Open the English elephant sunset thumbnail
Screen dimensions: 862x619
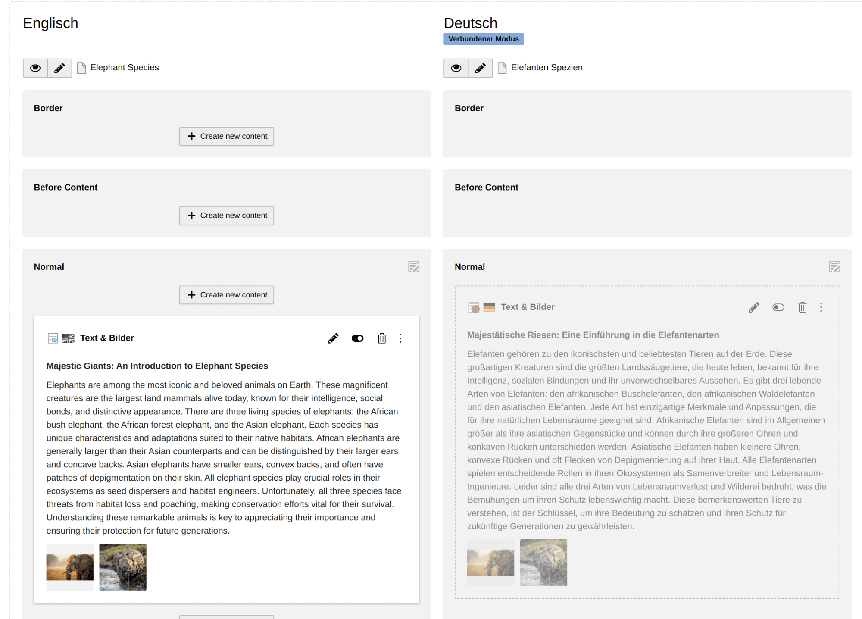70,567
